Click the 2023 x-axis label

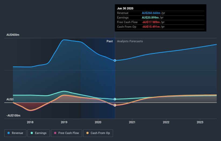[x=200, y=122]
